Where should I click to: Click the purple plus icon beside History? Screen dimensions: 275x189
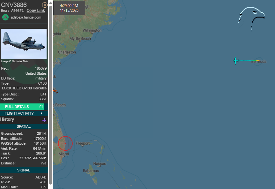pos(44,120)
